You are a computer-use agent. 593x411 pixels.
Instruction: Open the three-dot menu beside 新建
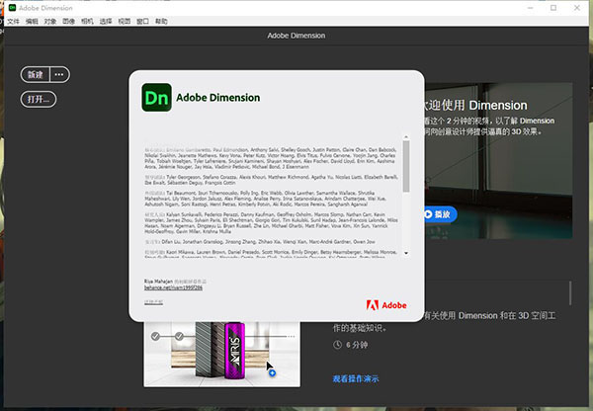(60, 74)
